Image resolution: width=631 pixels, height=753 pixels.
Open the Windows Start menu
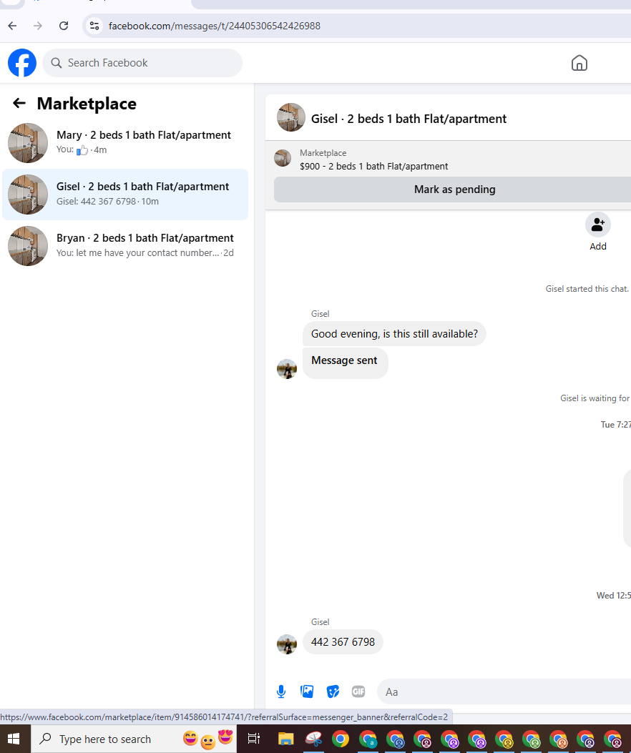[x=14, y=739]
